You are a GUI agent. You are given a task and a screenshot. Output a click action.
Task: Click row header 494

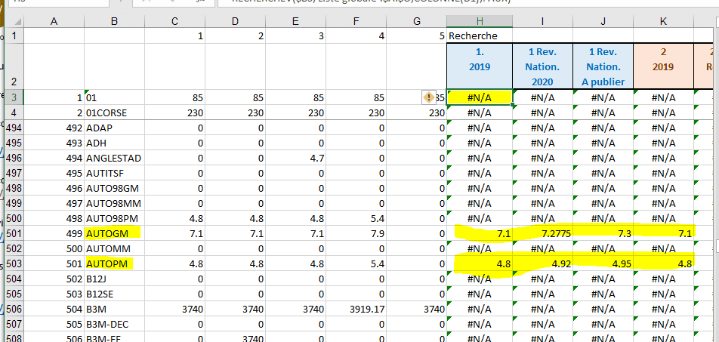(x=14, y=128)
